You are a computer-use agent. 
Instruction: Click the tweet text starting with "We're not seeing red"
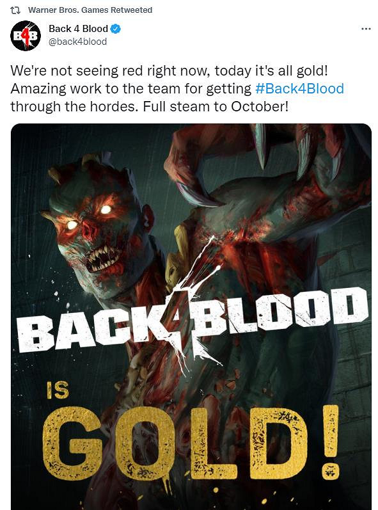point(169,70)
